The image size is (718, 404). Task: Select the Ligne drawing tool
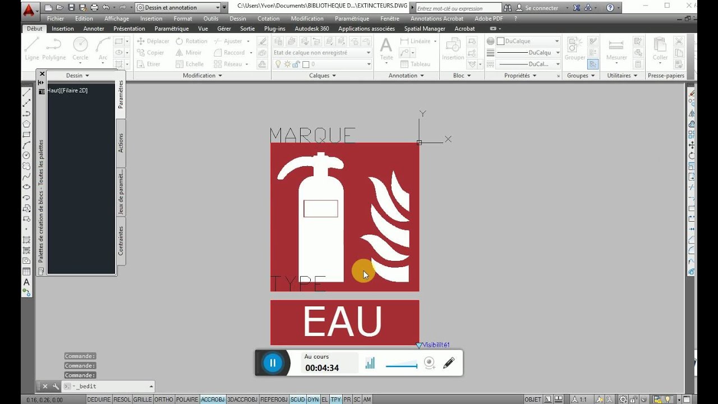[x=32, y=49]
